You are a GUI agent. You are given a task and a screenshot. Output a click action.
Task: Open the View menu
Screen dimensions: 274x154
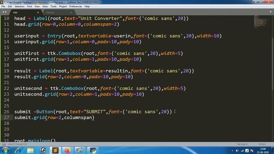(37, 6)
